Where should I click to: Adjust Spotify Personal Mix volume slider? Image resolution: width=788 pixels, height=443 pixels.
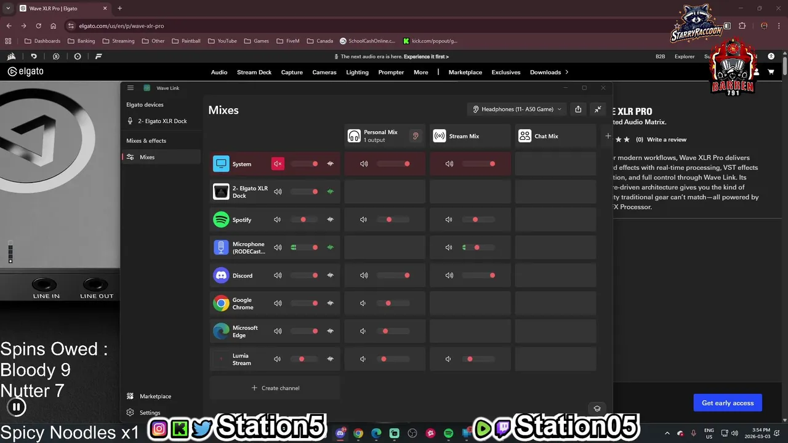click(x=393, y=220)
